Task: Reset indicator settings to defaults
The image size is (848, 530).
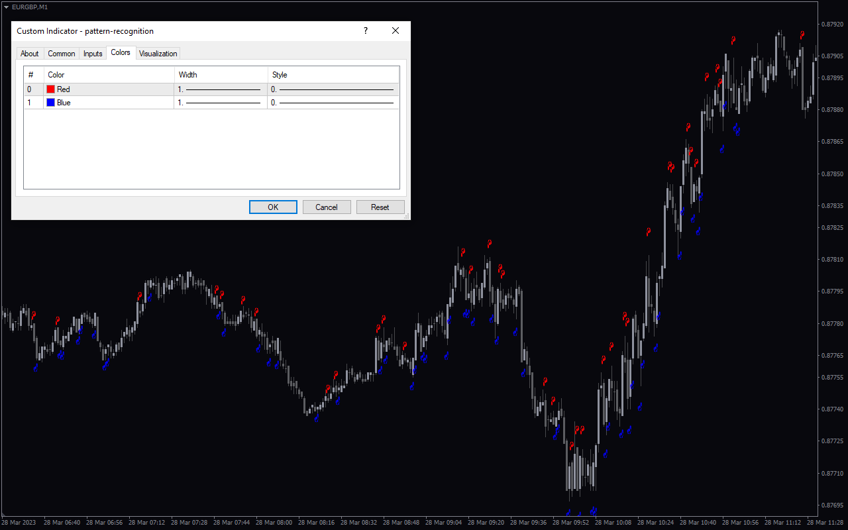Action: [380, 207]
